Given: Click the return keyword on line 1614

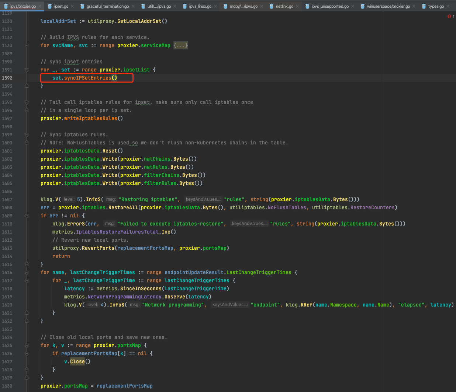Looking at the screenshot, I should 61,256.
